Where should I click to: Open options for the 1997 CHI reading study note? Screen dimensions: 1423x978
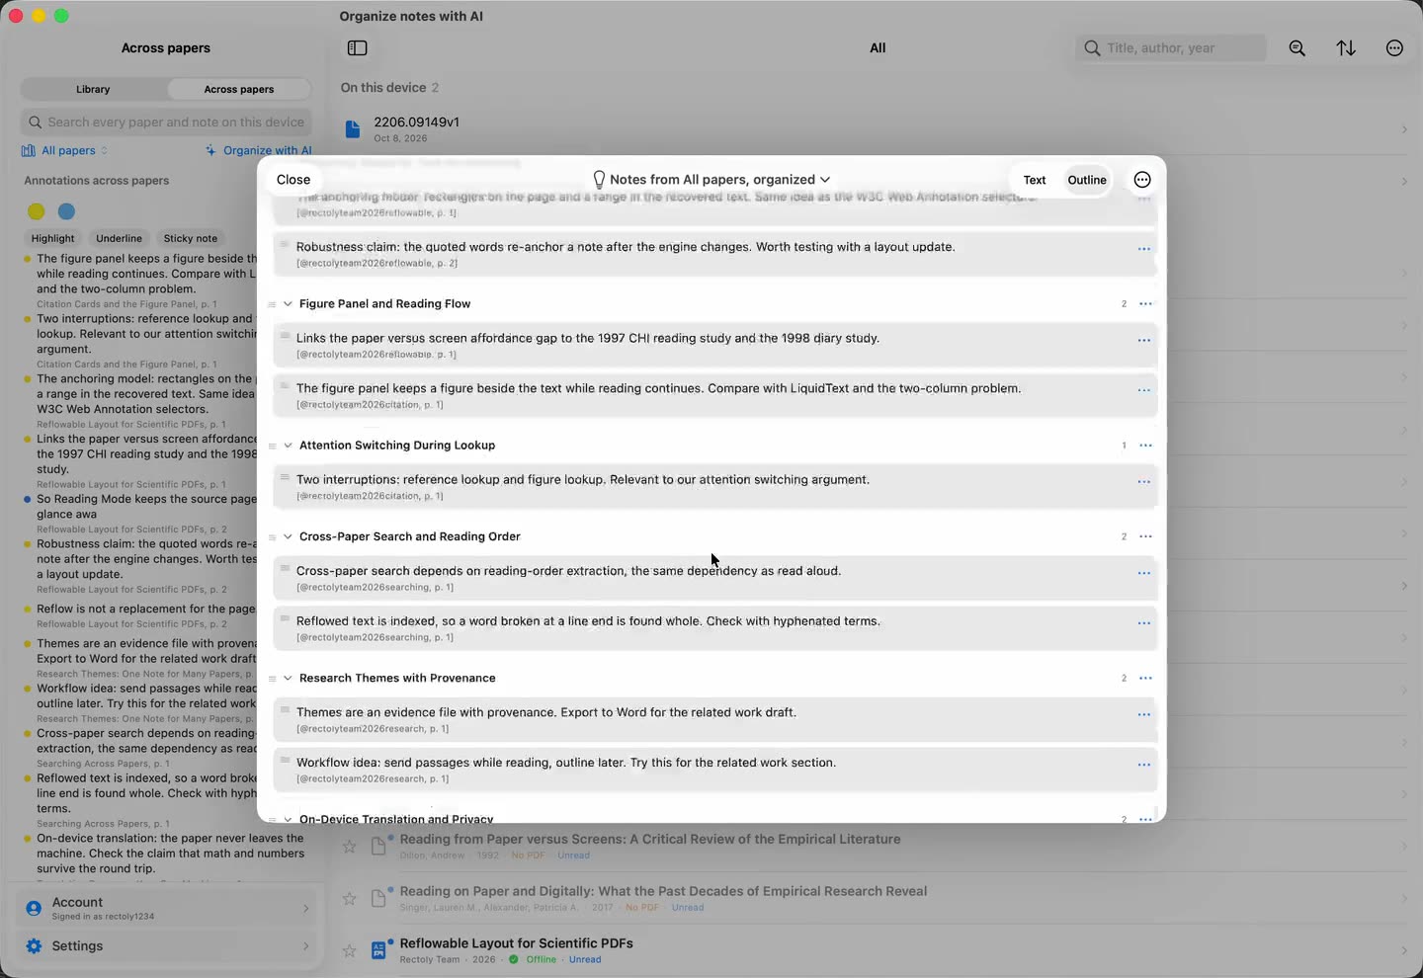(1143, 341)
